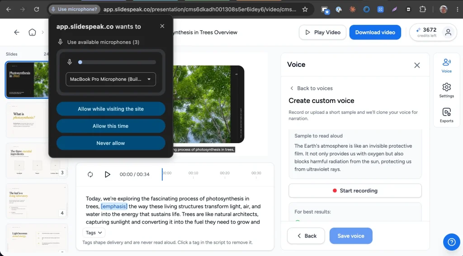
Task: Open the Settings sidebar tab
Action: (446, 90)
